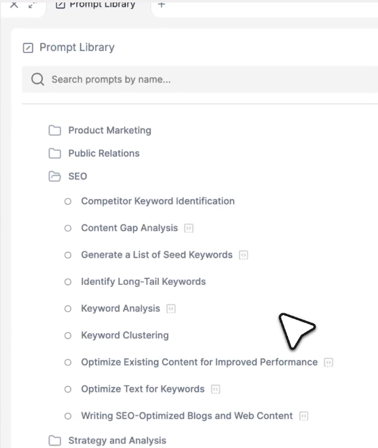Open a new tab with plus button
This screenshot has height=448, width=378.
coord(161,4)
